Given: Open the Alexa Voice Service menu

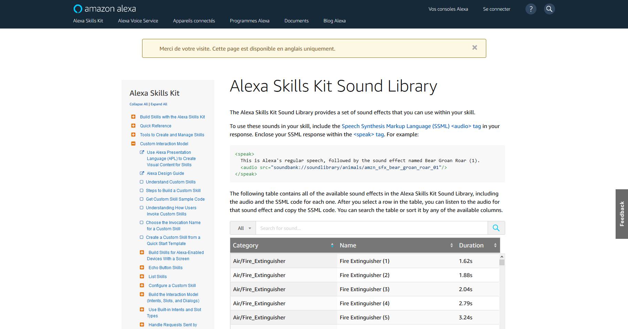Looking at the screenshot, I should 138,21.
